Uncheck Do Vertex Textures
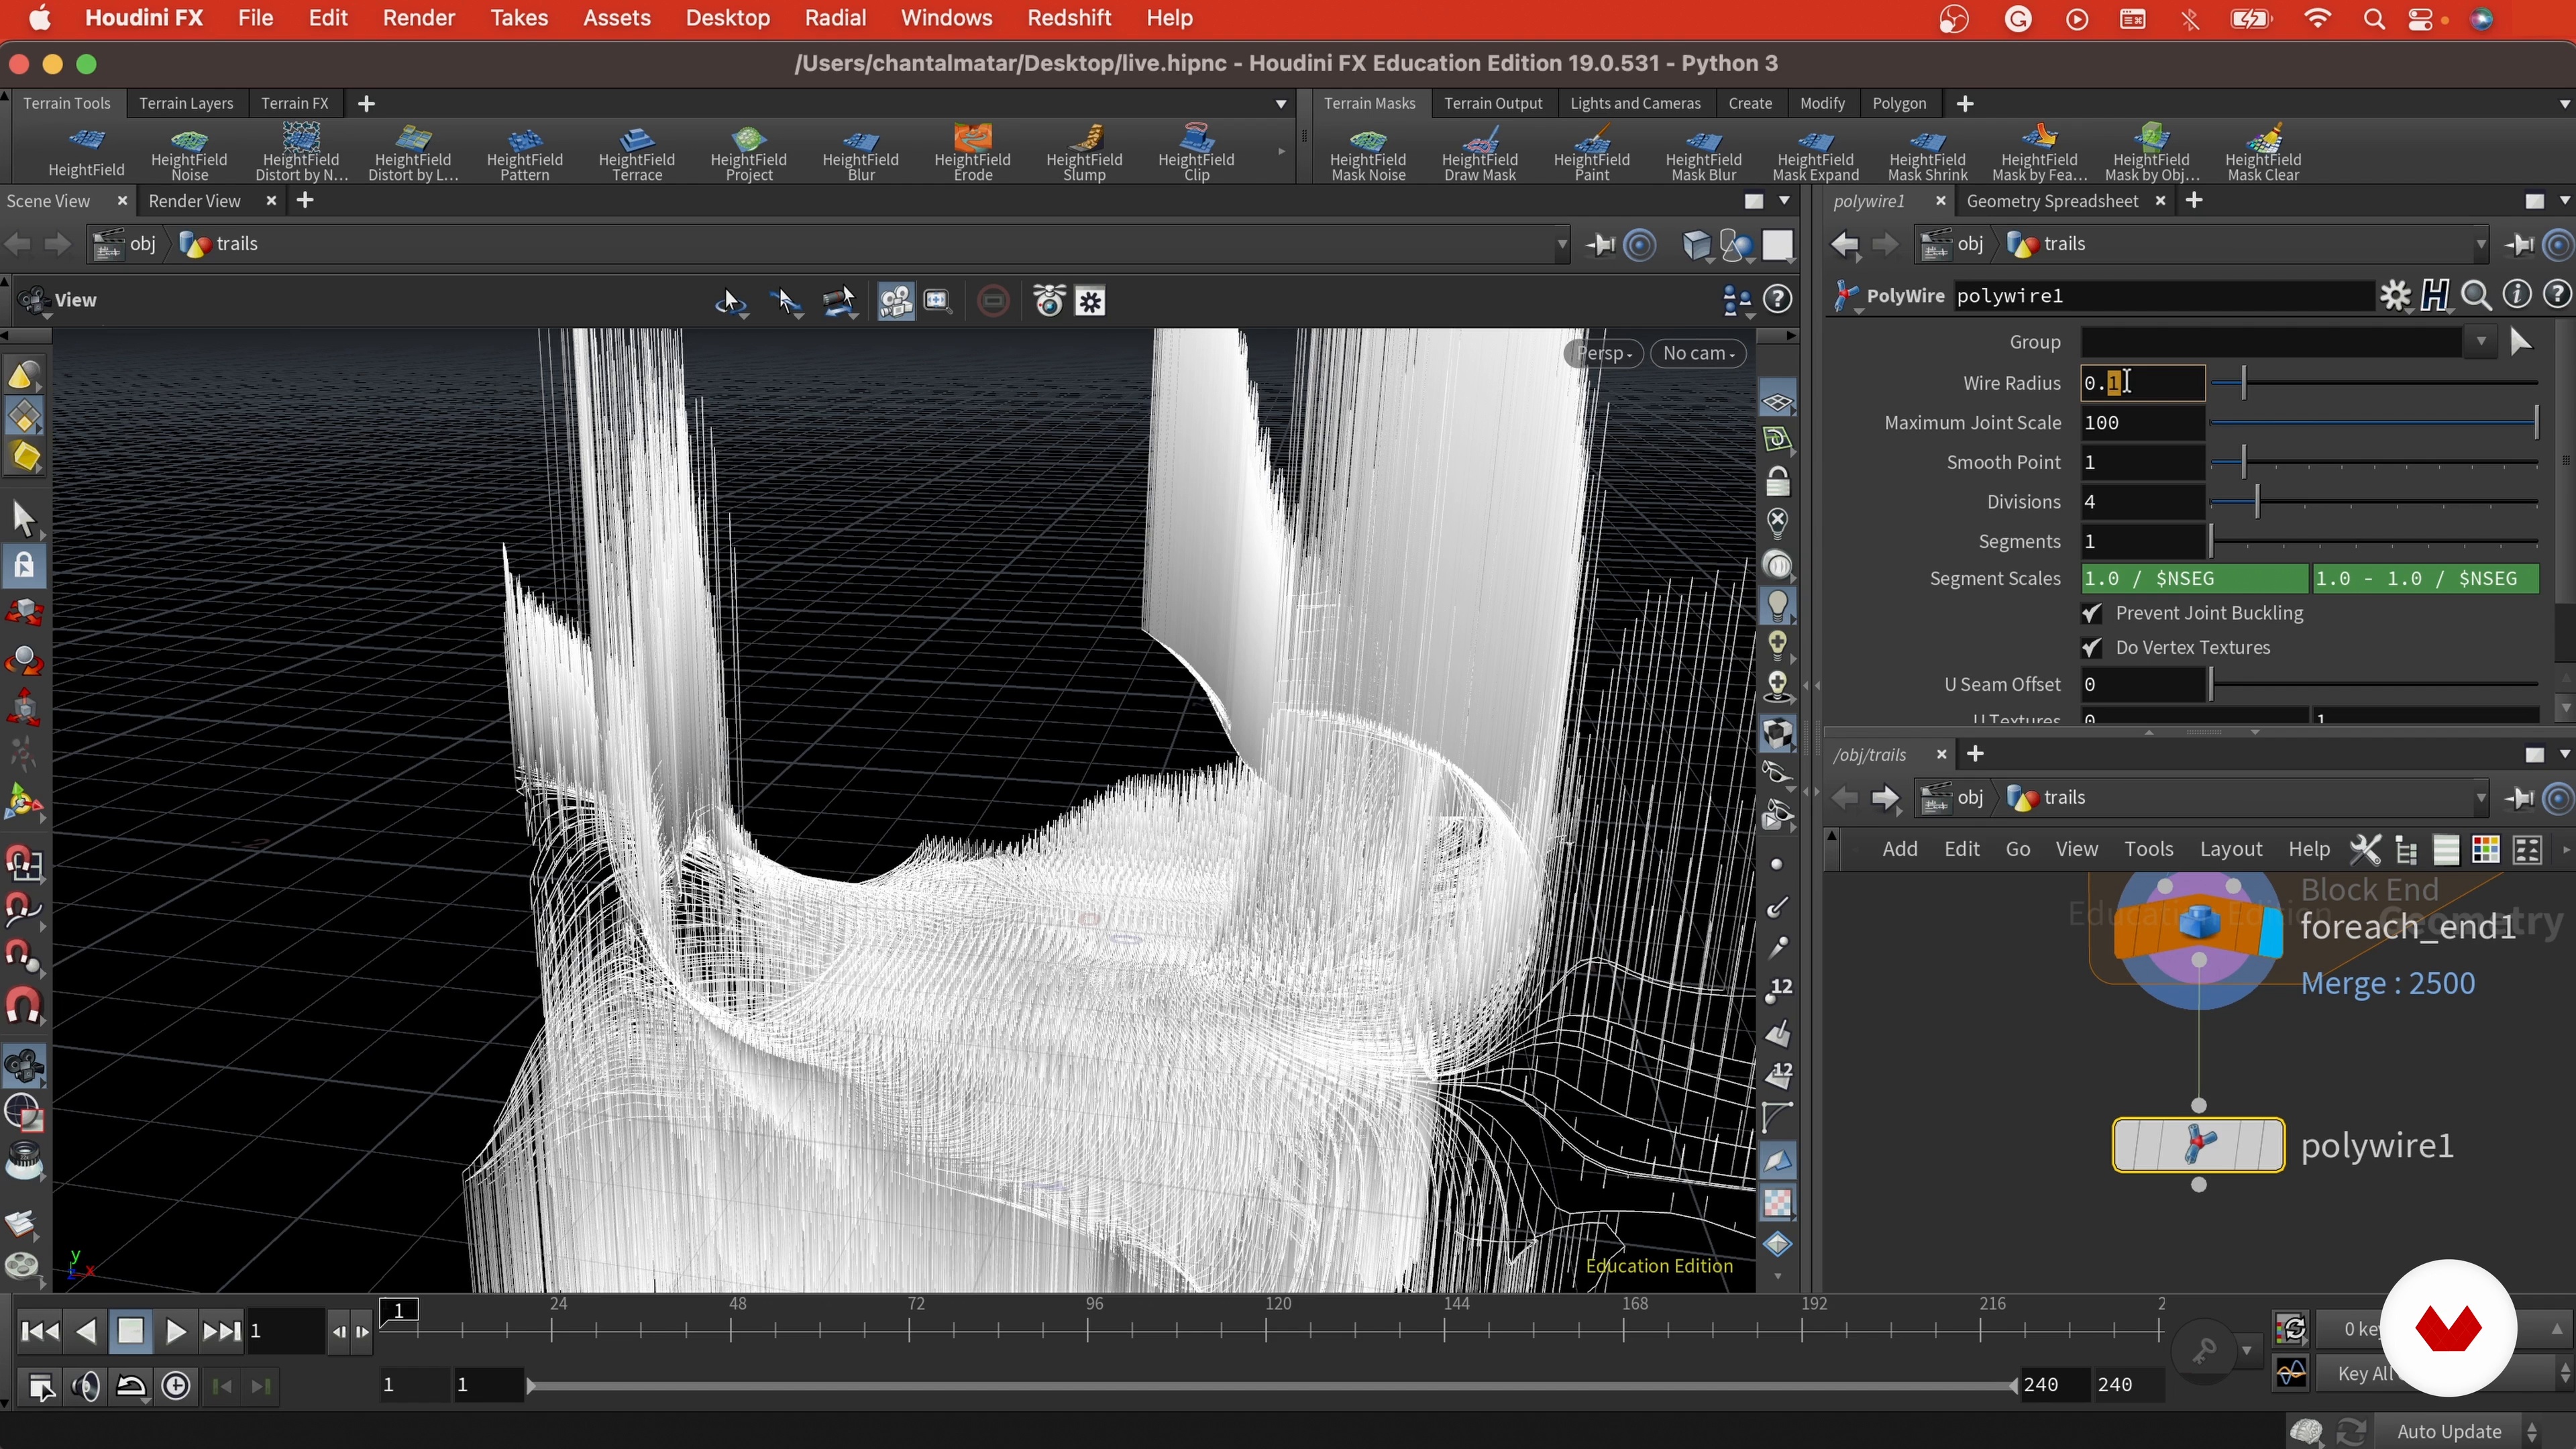Screen dimensions: 2576x1449 point(2092,648)
